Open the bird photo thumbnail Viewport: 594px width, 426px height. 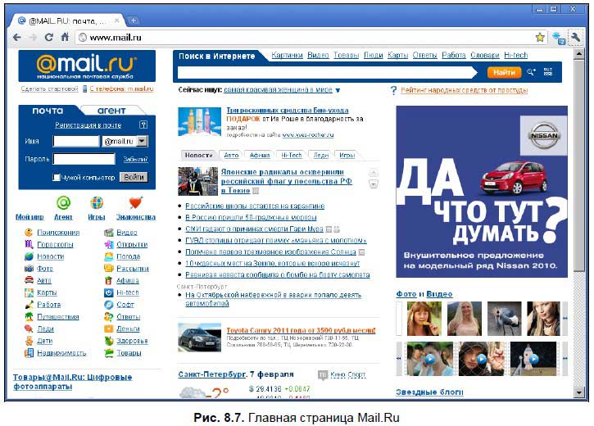coord(504,319)
